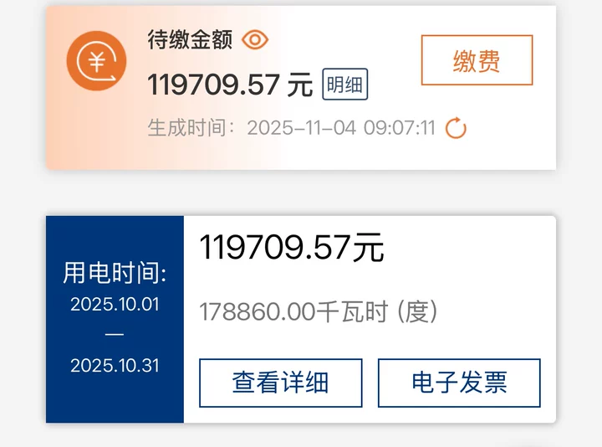Select the 119709.57 元 pending amount text
The height and width of the screenshot is (447, 602).
[231, 85]
